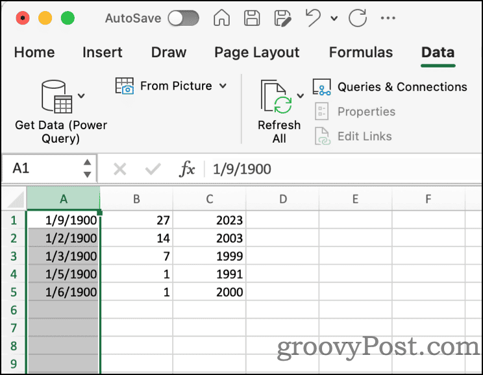The height and width of the screenshot is (375, 483).
Task: Click cell A1 containing 1/9/1900
Action: [64, 220]
